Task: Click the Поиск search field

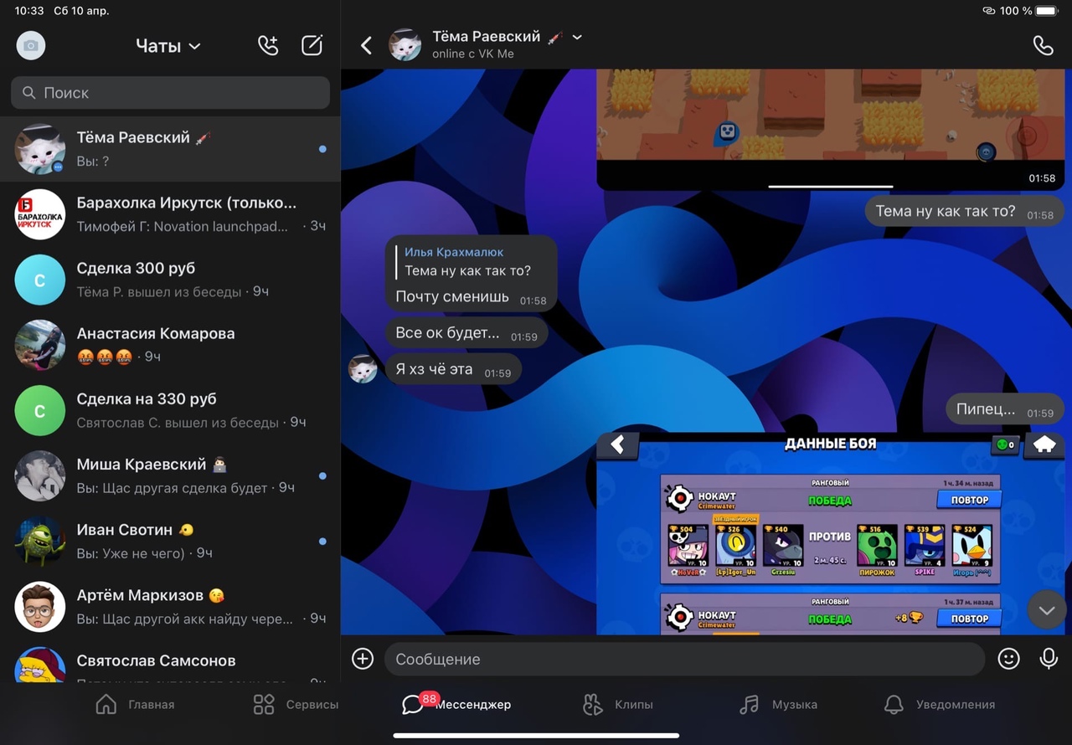Action: [170, 93]
